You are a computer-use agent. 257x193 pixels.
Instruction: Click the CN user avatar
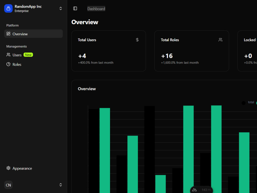pos(8,185)
